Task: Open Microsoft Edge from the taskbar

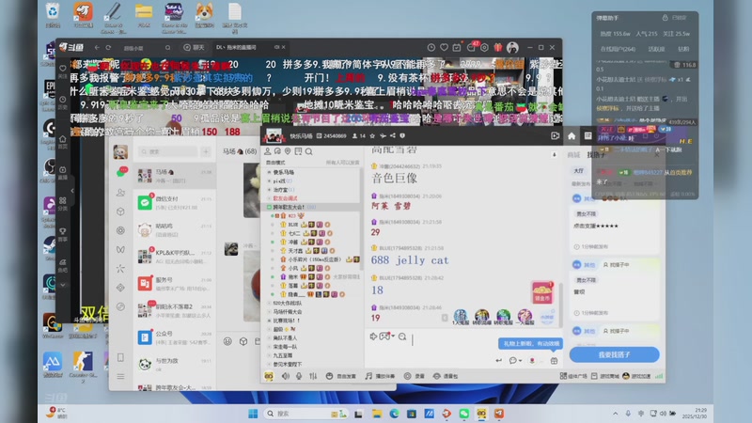Action: coord(394,414)
